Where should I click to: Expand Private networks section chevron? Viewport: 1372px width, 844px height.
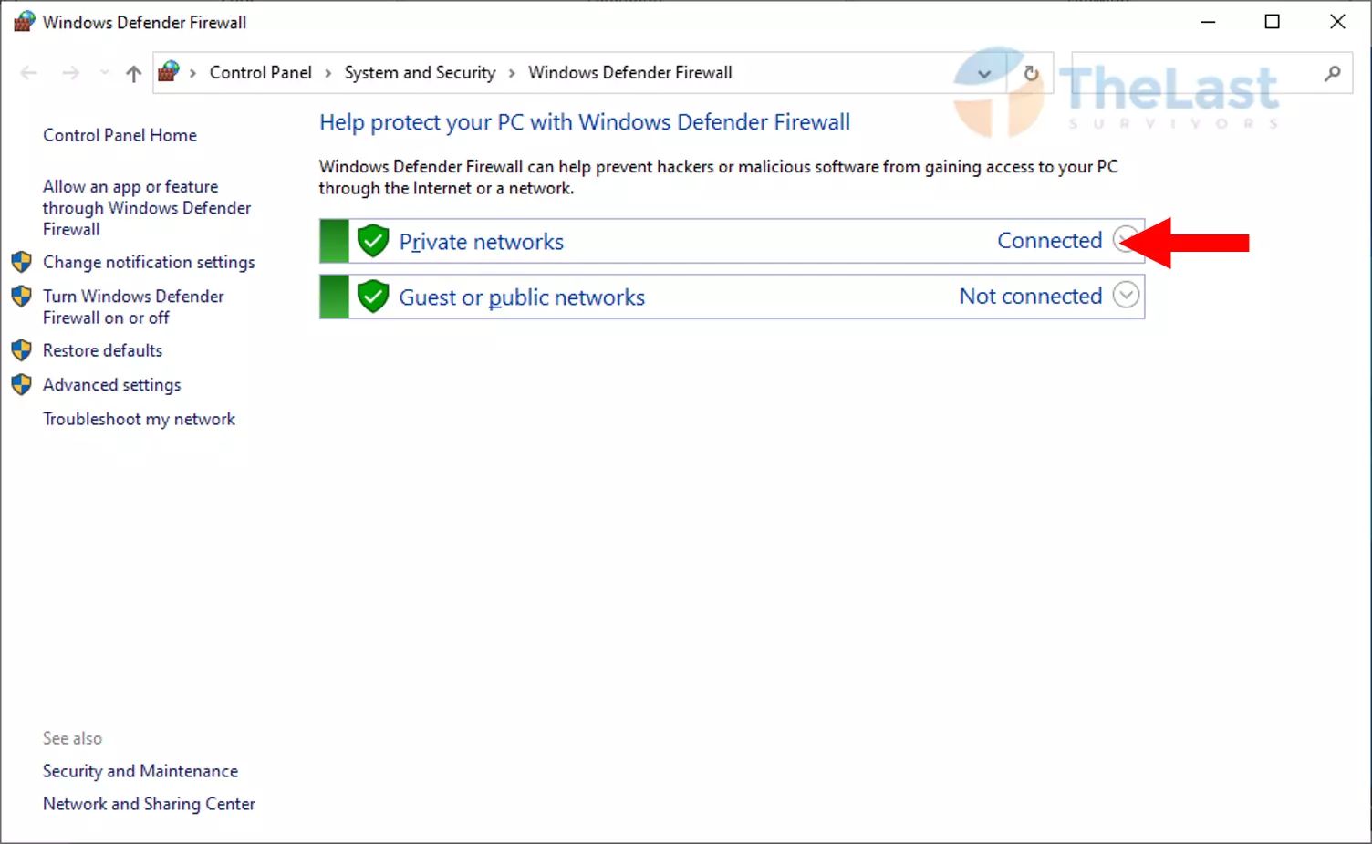[x=1126, y=241]
